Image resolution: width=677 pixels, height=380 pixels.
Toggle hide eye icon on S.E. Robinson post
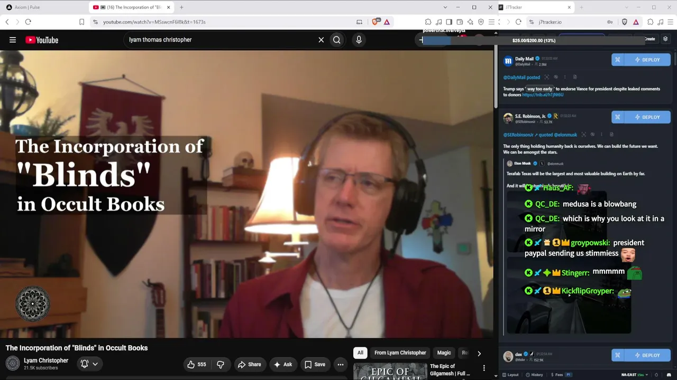point(592,135)
